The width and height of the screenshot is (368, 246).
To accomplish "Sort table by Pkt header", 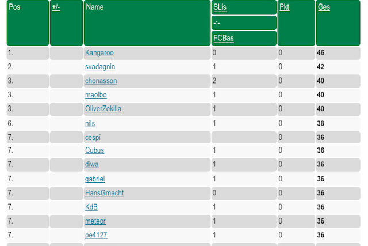I will (x=284, y=7).
